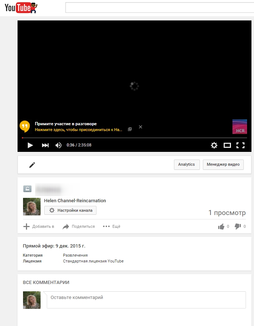The height and width of the screenshot is (326, 254).
Task: Skip to the next video
Action: point(45,145)
